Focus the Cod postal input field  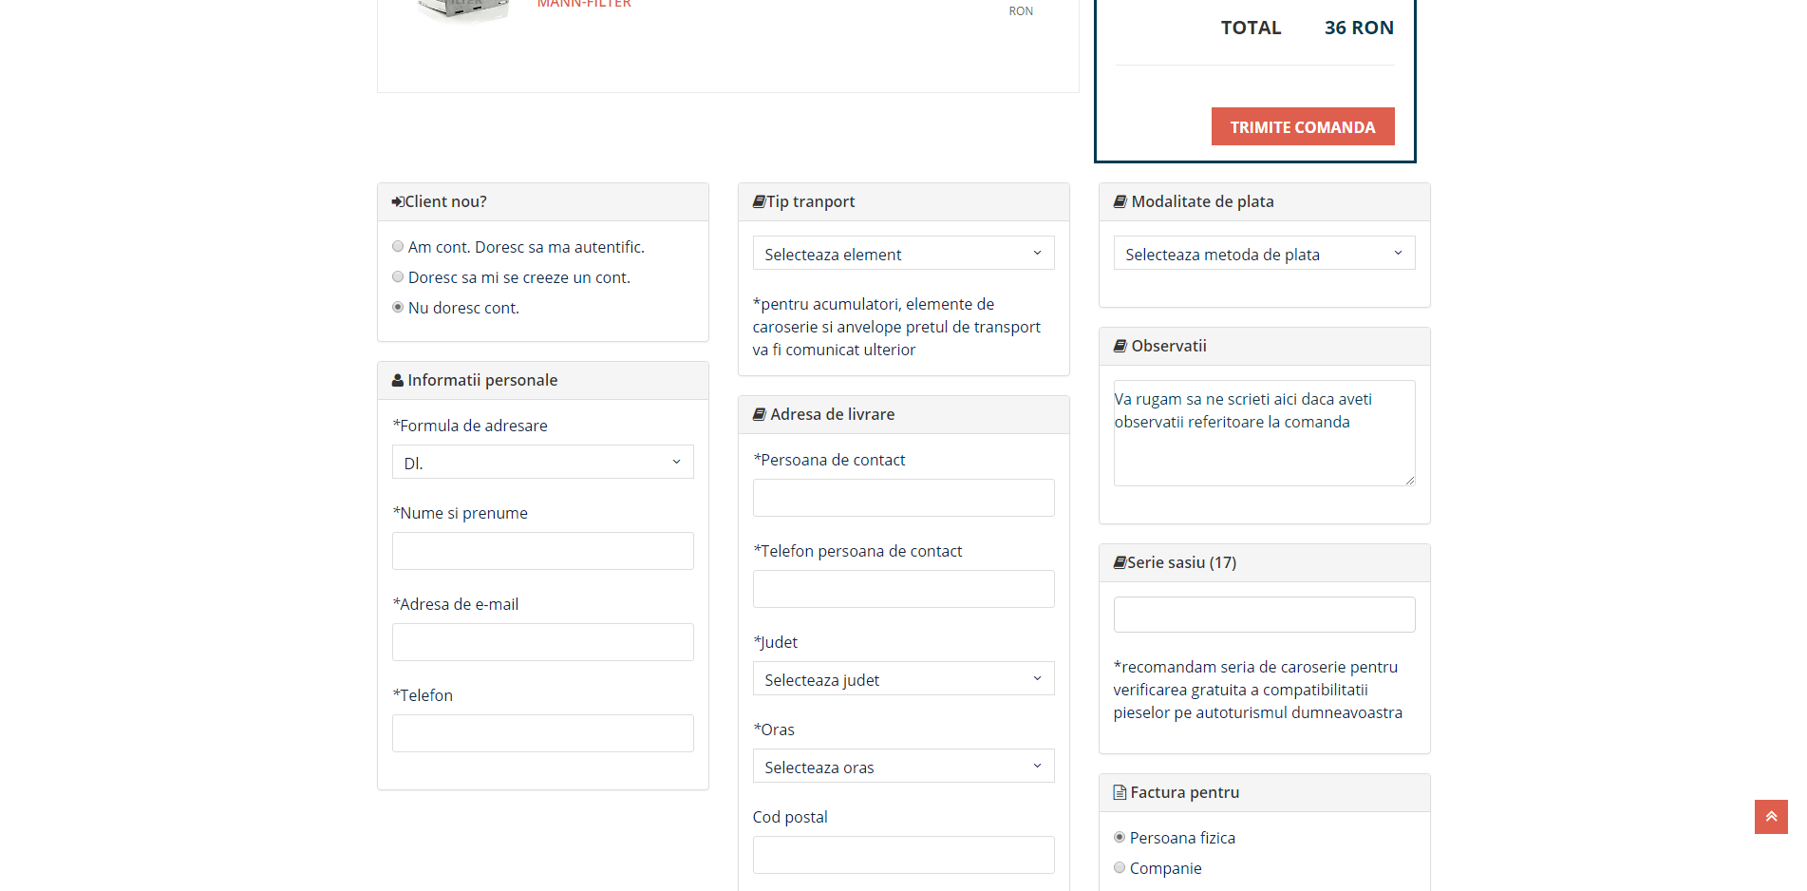pos(903,855)
